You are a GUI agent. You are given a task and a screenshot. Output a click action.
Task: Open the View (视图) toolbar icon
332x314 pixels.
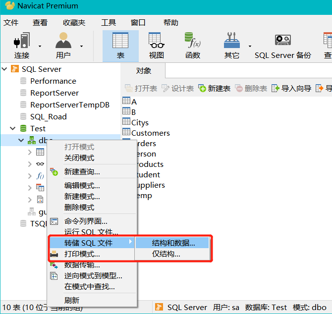(157, 40)
